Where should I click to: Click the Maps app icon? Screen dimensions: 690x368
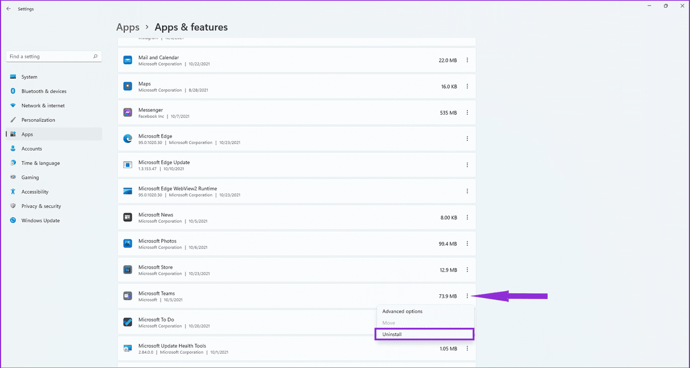128,87
